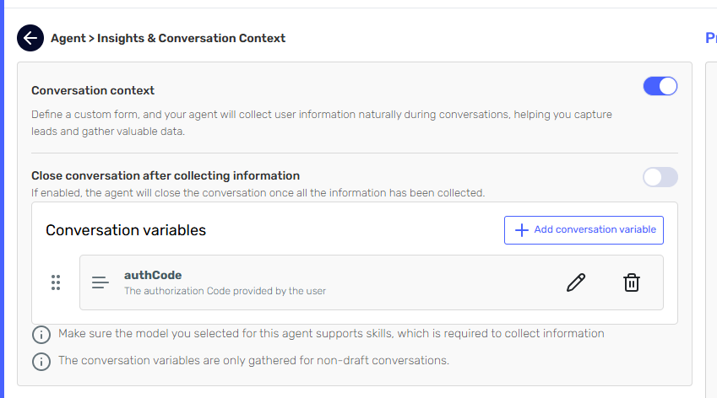Image resolution: width=717 pixels, height=398 pixels.
Task: Select Insights & Conversation Context breadcrumb
Action: (193, 38)
